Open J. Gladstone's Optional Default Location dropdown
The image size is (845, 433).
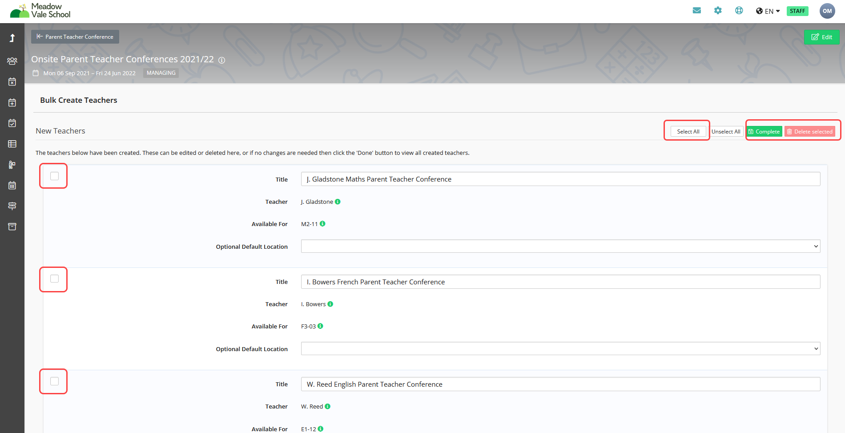(560, 247)
